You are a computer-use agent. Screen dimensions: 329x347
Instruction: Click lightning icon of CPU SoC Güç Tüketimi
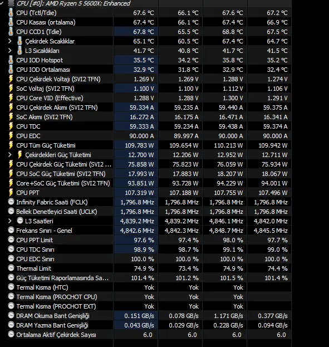[x=11, y=174]
